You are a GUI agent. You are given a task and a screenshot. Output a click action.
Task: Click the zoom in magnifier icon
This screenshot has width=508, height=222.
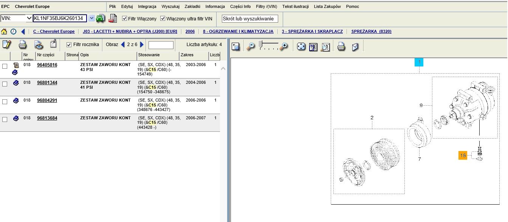[x=283, y=46]
